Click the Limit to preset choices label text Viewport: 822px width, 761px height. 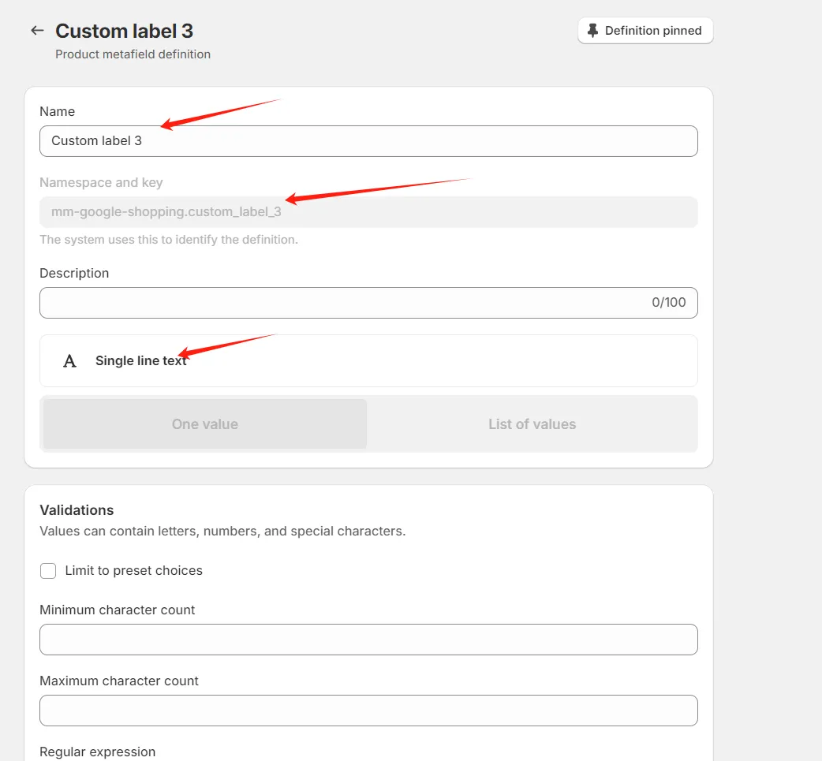click(133, 571)
